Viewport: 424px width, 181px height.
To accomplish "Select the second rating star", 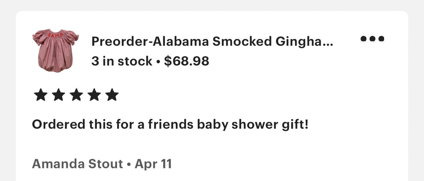I will coord(59,95).
